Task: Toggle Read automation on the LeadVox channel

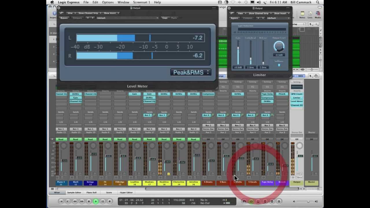Action: (134, 139)
